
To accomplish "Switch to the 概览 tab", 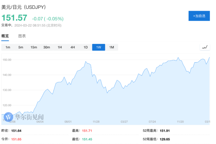I will tap(5, 36).
